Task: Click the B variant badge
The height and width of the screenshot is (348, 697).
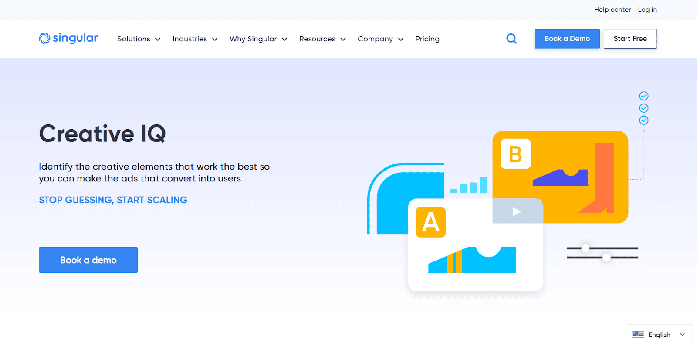Action: (x=515, y=154)
